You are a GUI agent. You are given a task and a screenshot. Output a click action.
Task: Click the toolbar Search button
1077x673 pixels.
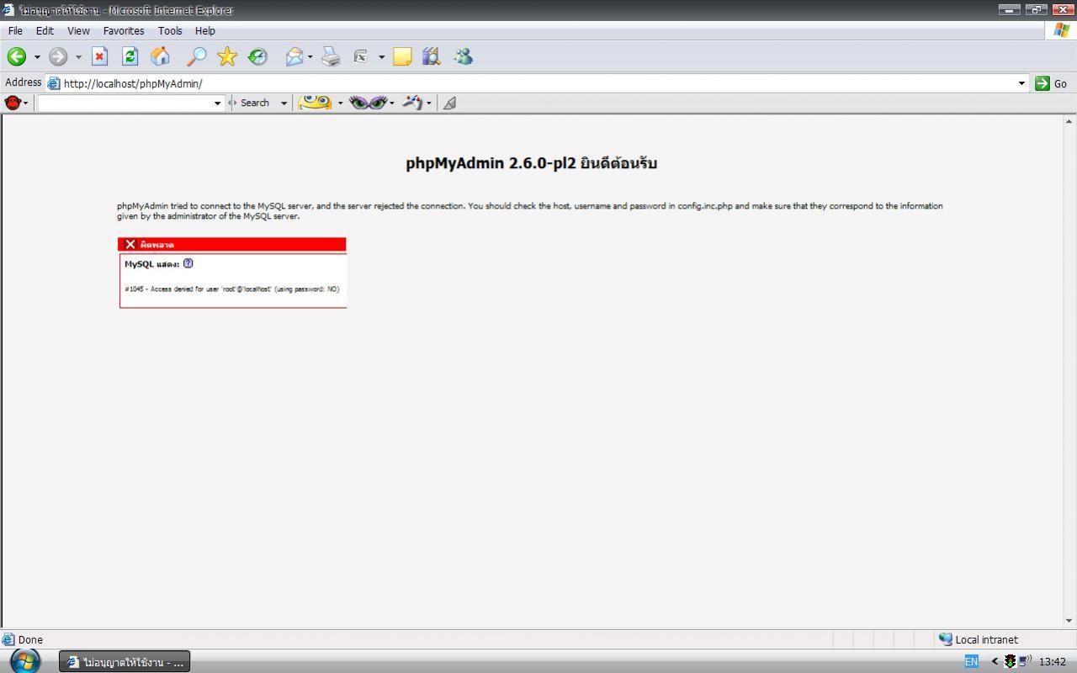coord(250,103)
